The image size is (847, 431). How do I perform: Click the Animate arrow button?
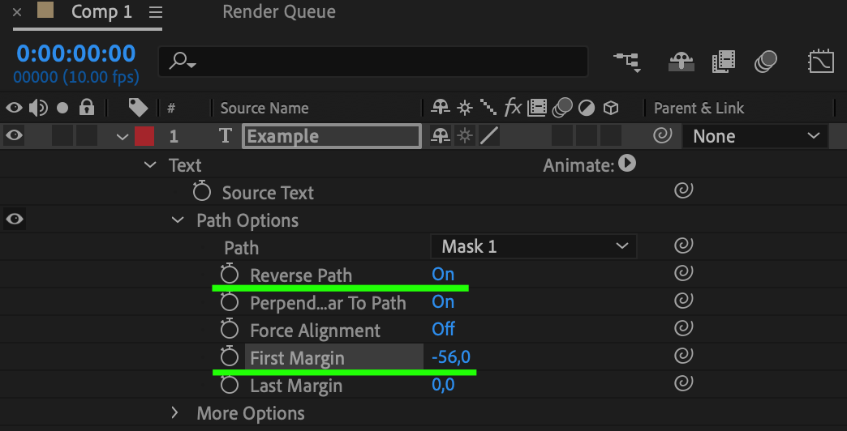627,164
